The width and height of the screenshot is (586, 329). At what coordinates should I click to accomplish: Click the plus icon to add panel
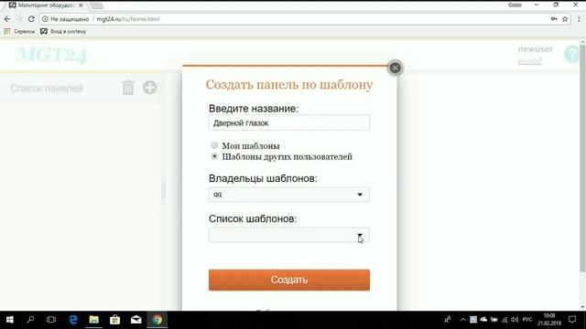point(150,88)
